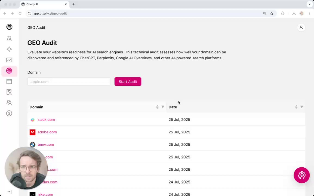This screenshot has width=314, height=196.
Task: Sort the Domain column
Action: coord(157,107)
